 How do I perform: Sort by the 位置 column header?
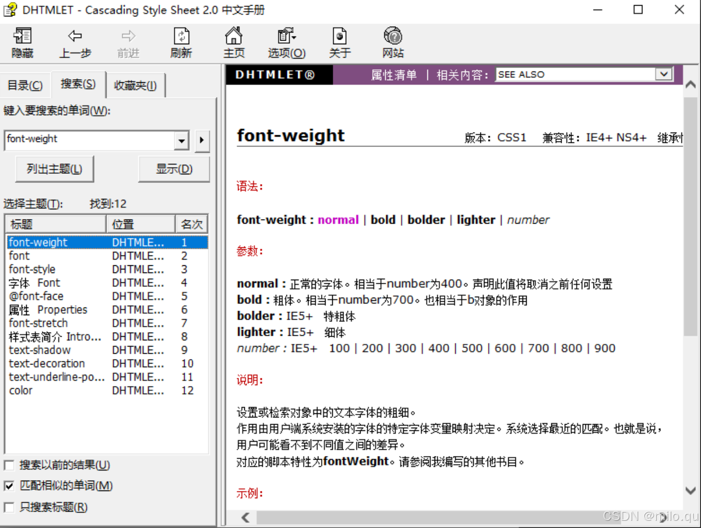click(x=141, y=224)
